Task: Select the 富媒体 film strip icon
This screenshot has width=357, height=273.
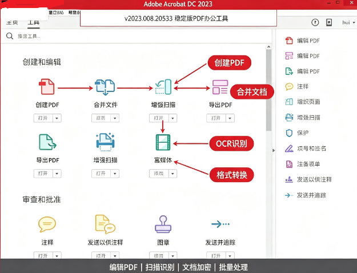Action: point(163,142)
